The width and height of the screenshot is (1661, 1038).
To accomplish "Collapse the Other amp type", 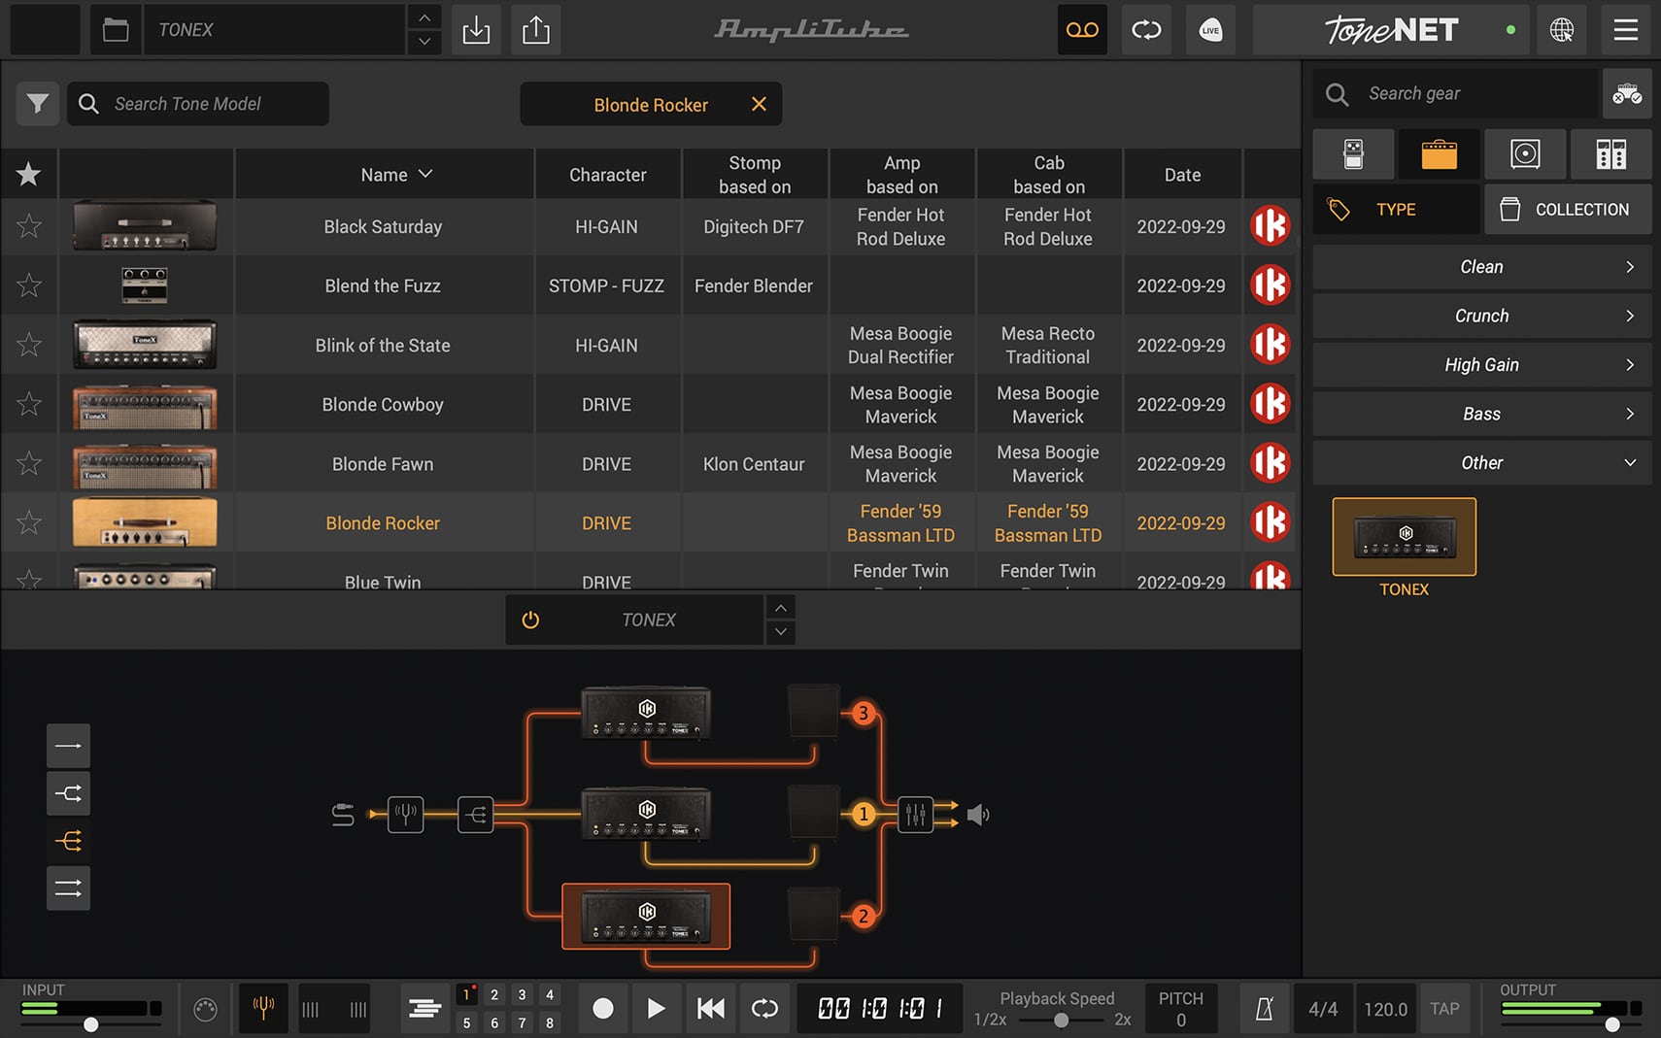I will tap(1481, 463).
